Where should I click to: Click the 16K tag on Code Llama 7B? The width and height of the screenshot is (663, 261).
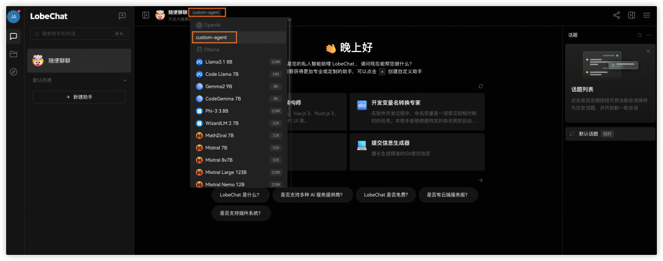[276, 74]
